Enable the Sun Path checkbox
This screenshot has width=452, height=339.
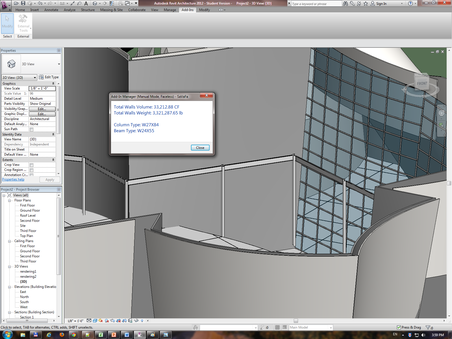click(x=32, y=129)
